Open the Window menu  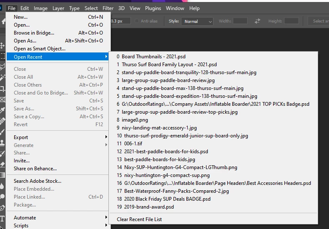point(175,8)
